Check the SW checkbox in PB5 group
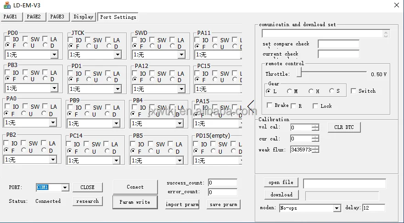Image resolution: width=404 pixels, height=223 pixels. pos(151,144)
